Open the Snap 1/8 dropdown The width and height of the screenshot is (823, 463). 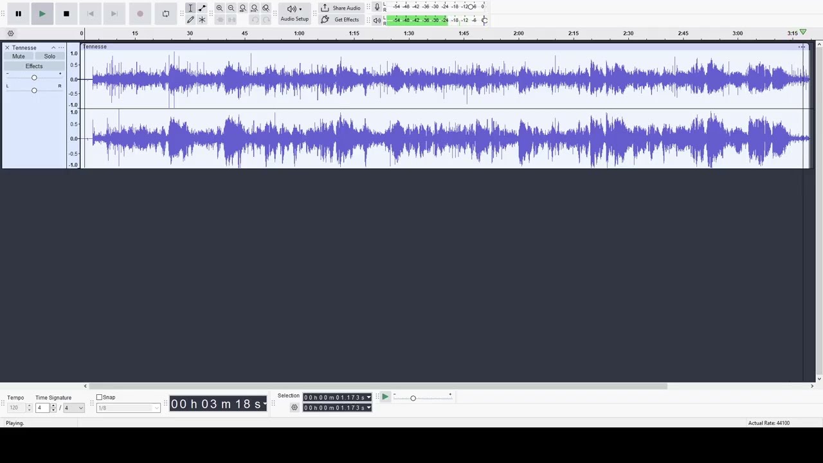click(x=128, y=408)
